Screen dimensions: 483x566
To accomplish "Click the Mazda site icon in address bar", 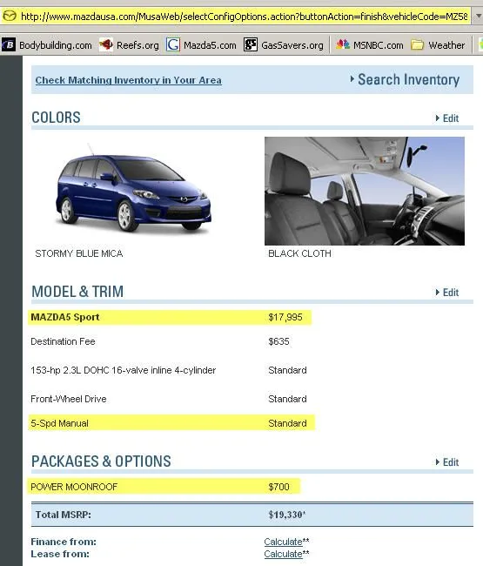I will pos(10,17).
